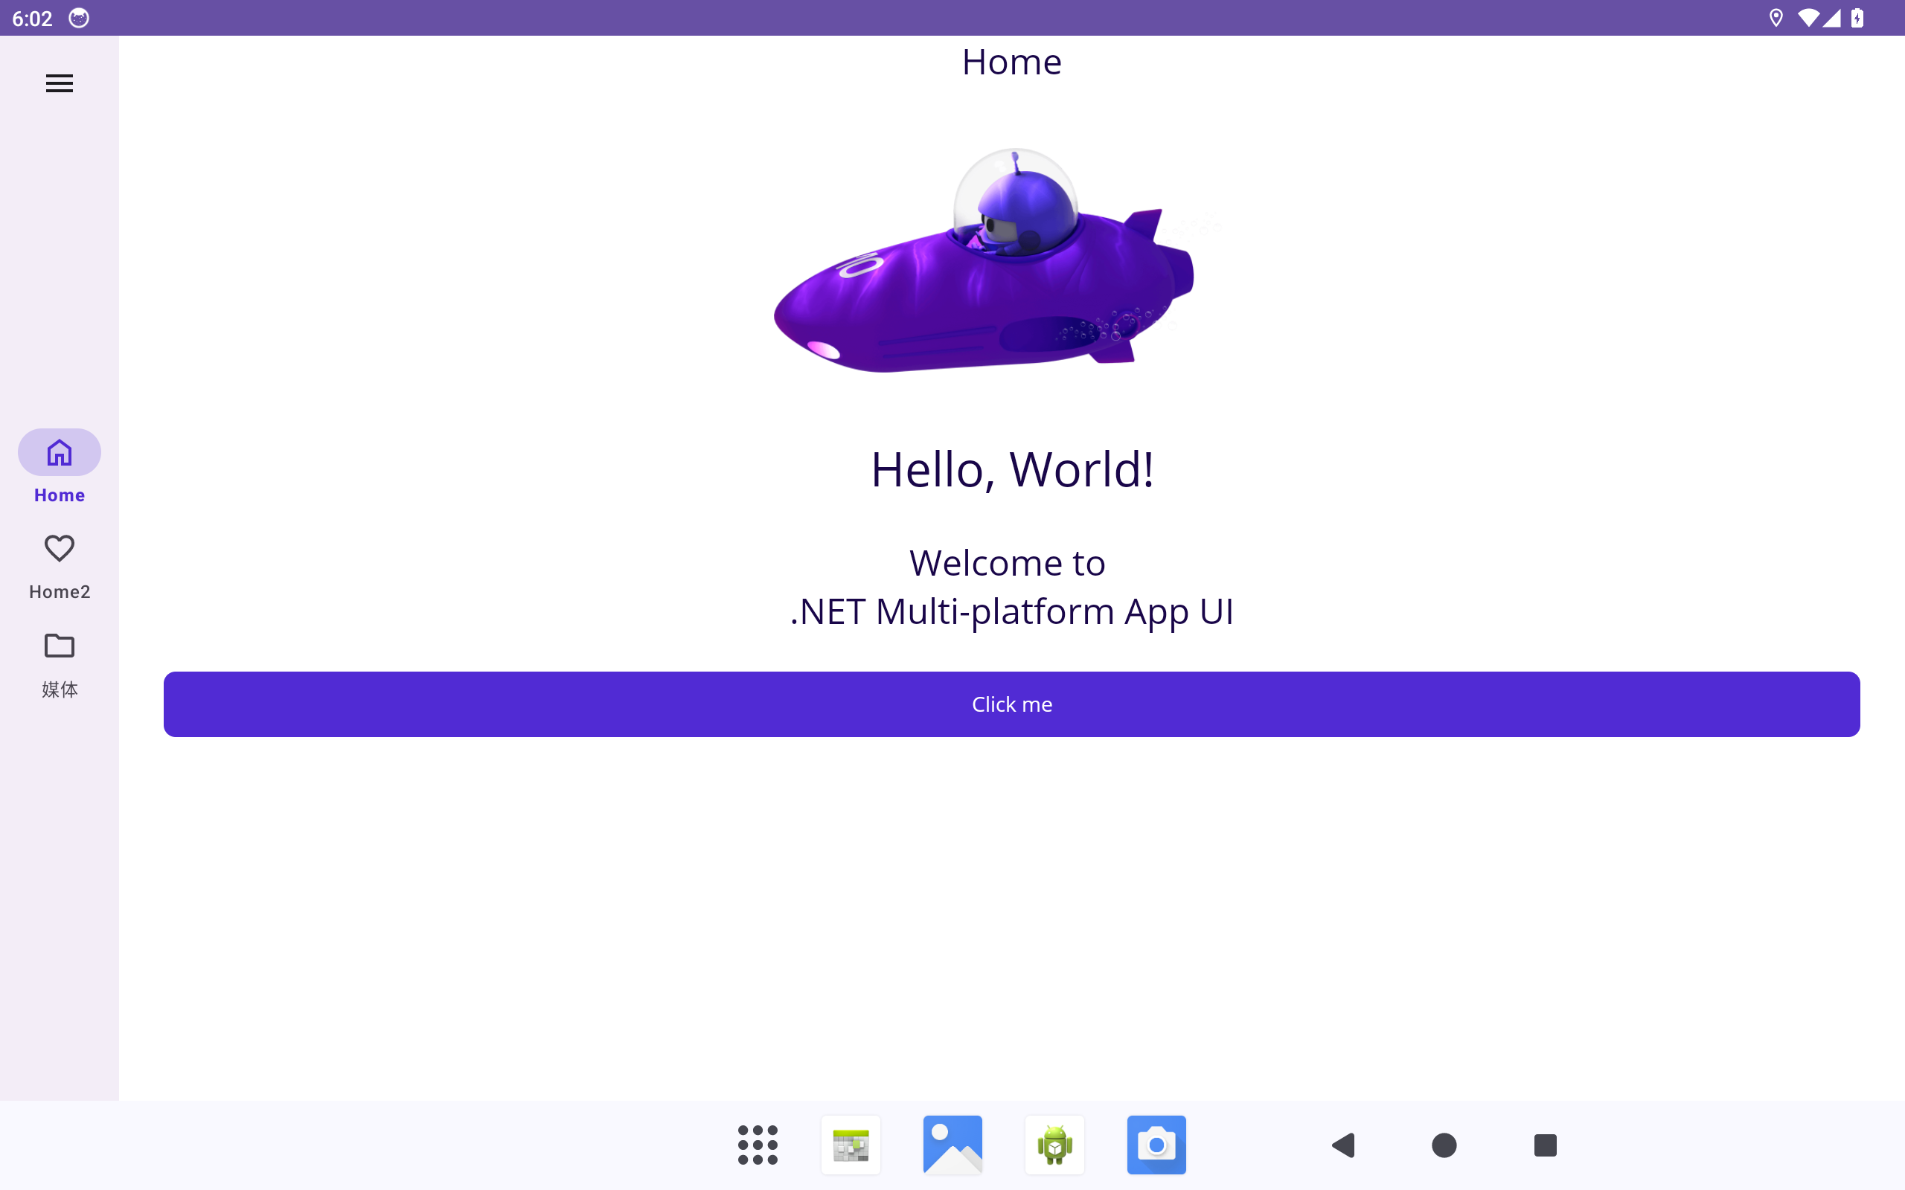Tap the battery icon in status bar
This screenshot has width=1905, height=1190.
(x=1857, y=18)
